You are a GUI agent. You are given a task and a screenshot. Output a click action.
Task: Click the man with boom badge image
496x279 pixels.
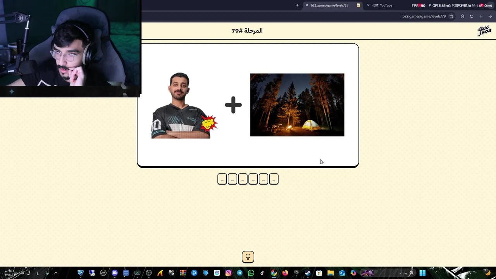tap(184, 105)
